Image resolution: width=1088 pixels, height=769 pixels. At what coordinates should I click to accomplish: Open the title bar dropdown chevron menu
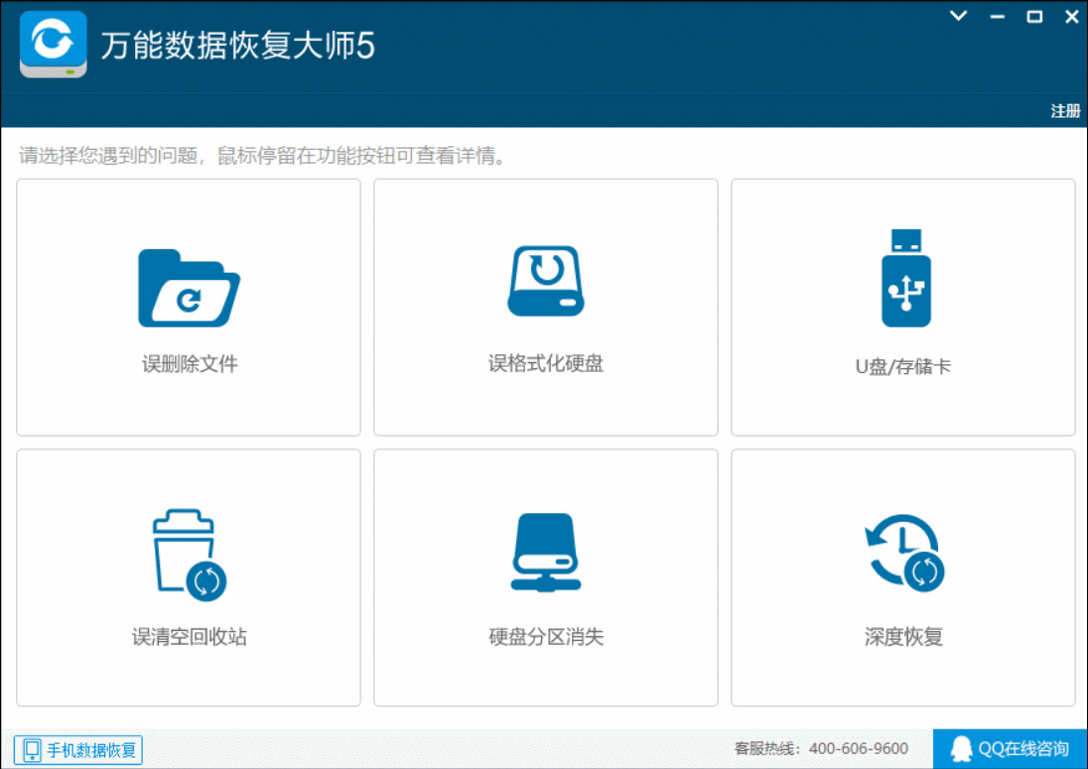[958, 16]
